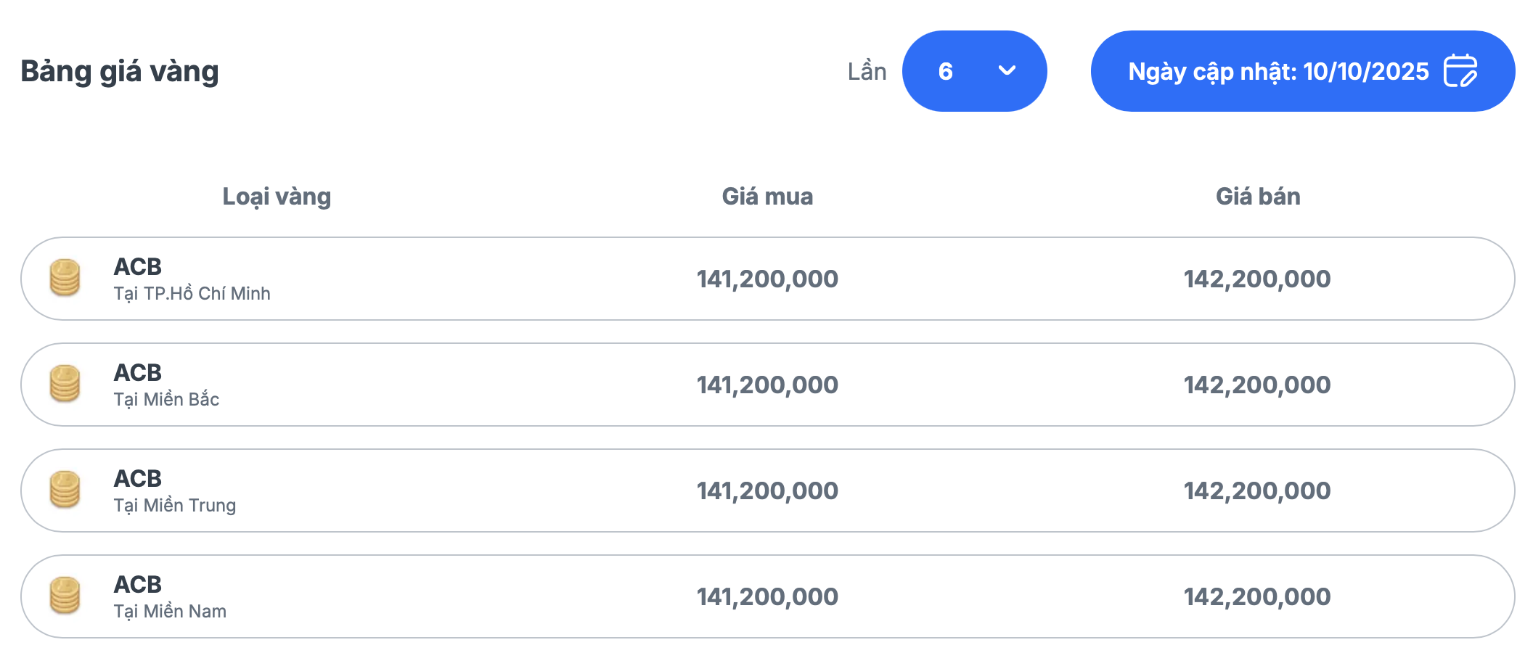Click the chevron arrow in Lần selector
Image resolution: width=1533 pixels, height=653 pixels.
pos(1007,71)
